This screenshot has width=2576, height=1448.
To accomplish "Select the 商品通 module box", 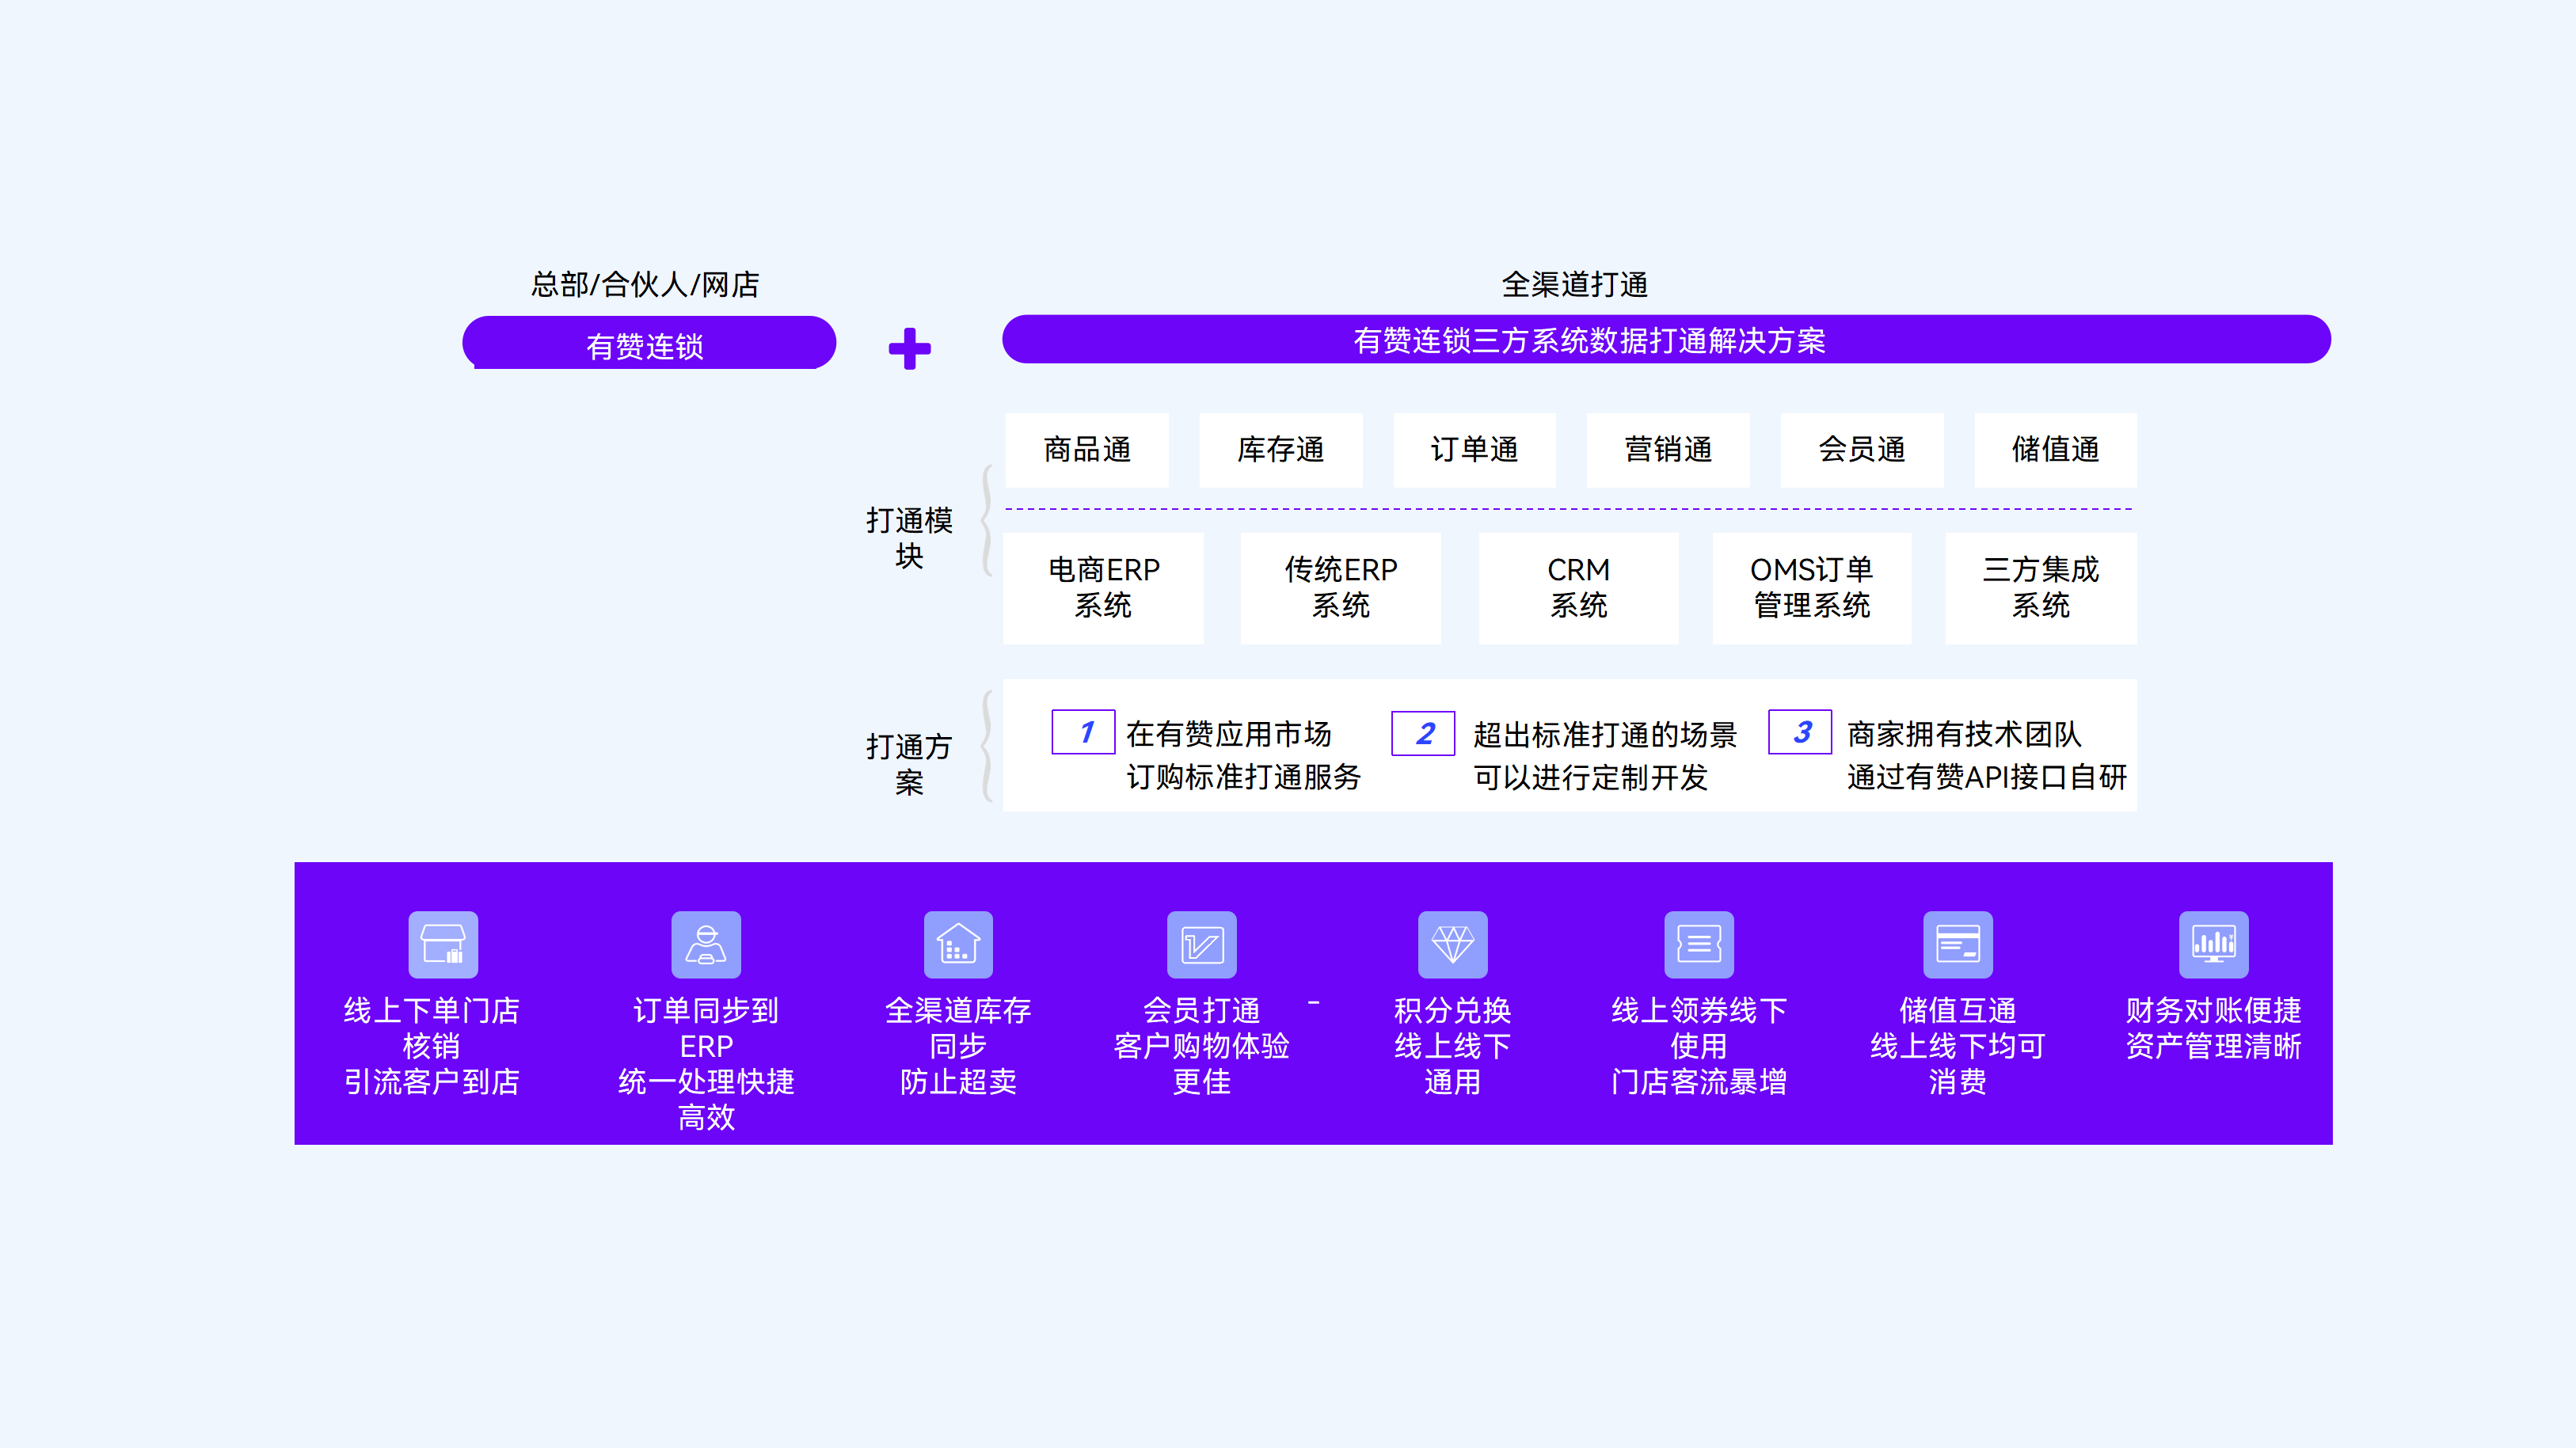I will point(1087,450).
